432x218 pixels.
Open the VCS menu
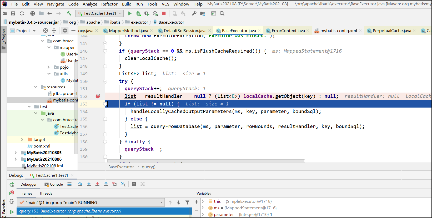click(x=165, y=4)
